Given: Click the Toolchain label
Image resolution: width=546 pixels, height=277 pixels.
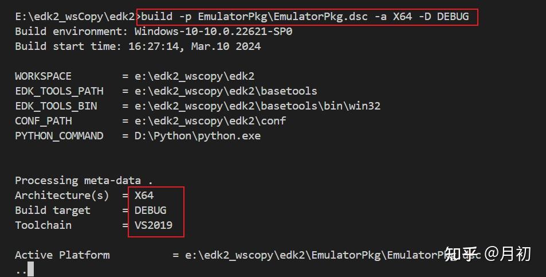Looking at the screenshot, I should click(43, 225).
